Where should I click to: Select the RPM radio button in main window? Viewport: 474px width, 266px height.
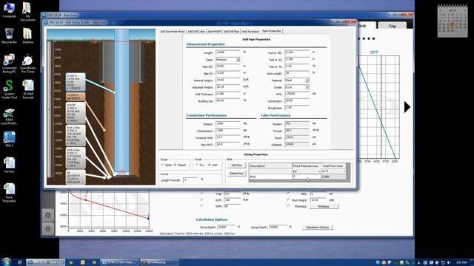tap(202, 206)
